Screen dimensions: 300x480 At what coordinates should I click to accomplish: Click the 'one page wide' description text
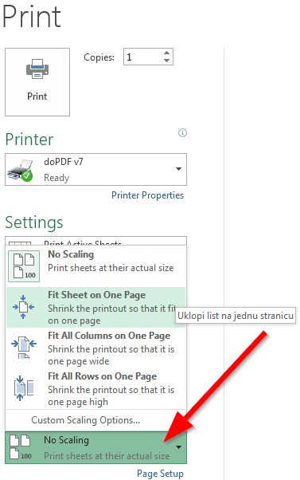point(79,361)
